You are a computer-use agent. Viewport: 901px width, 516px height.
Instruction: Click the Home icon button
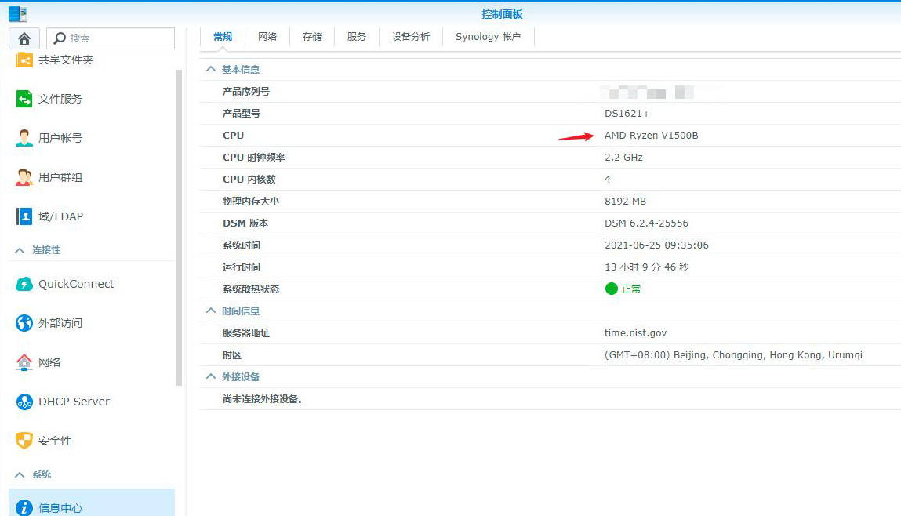24,38
